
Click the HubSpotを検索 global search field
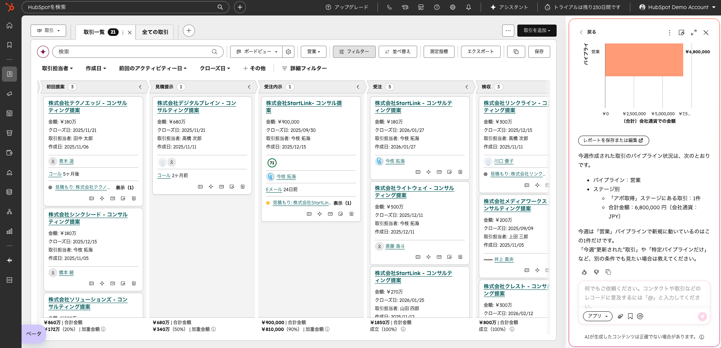(x=125, y=7)
